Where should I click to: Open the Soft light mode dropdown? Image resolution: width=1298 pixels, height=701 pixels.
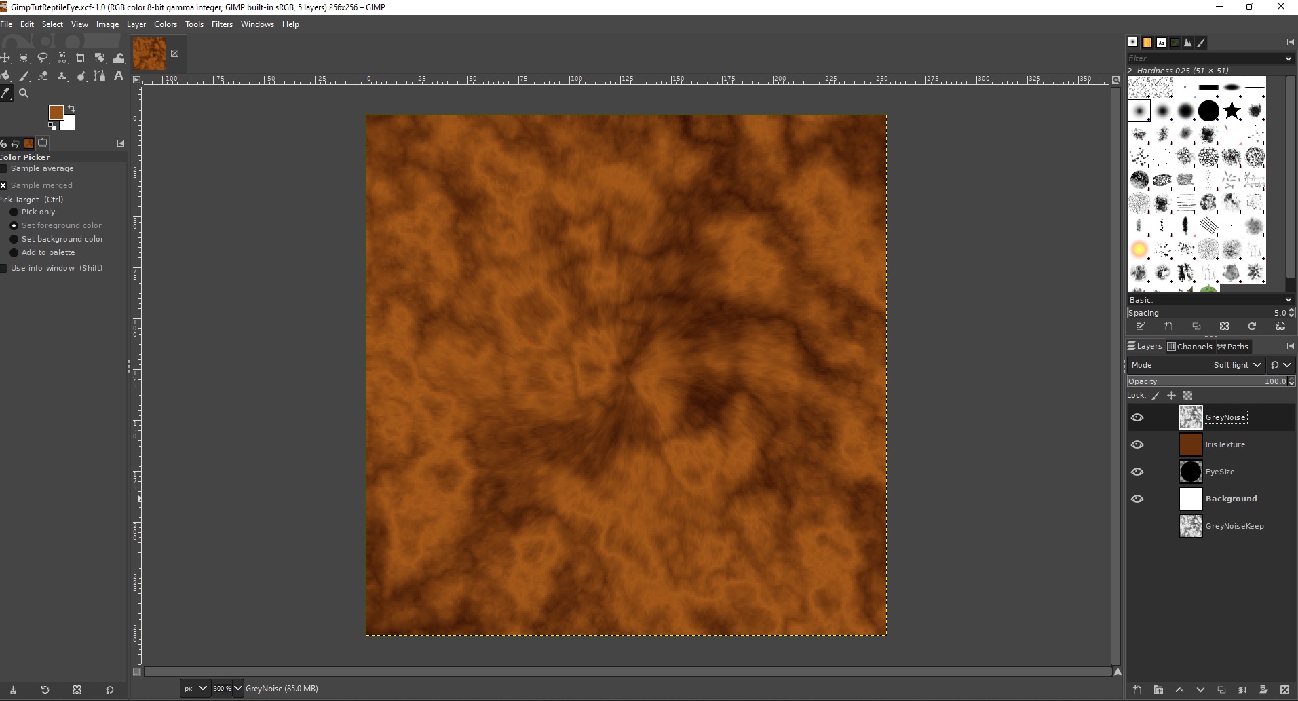click(1237, 365)
